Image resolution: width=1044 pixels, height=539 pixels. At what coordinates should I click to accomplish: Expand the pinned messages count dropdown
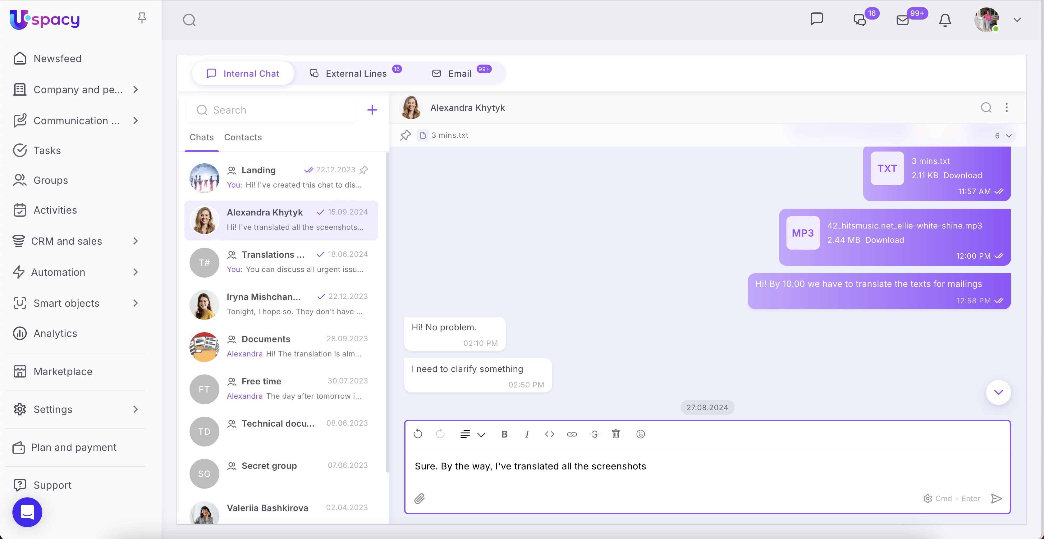pos(1003,136)
